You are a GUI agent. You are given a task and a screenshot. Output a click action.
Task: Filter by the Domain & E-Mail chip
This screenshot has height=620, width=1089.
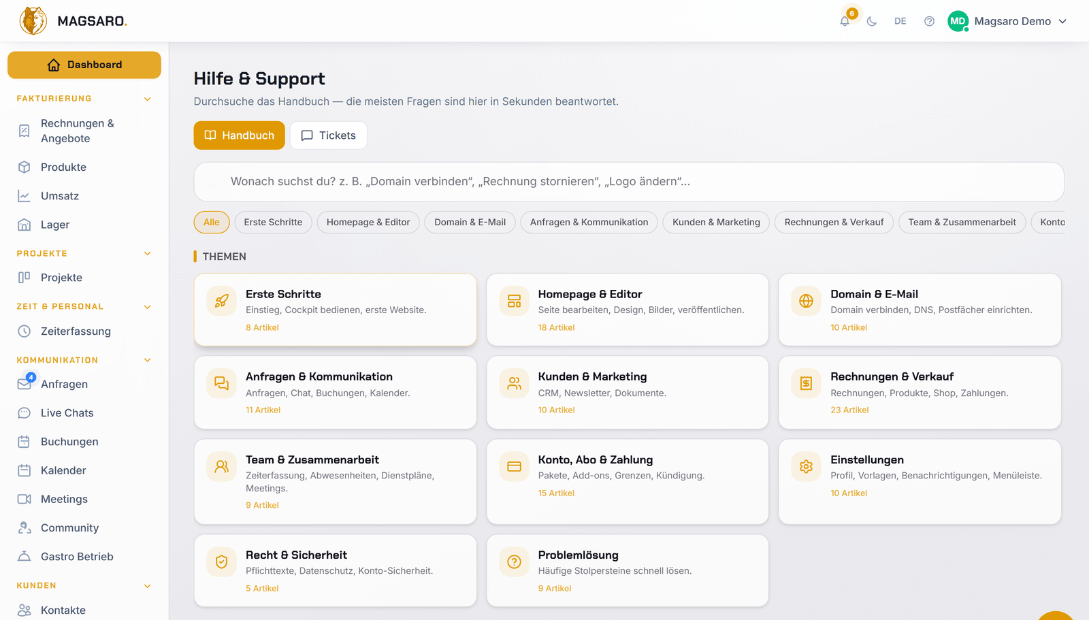pos(470,223)
